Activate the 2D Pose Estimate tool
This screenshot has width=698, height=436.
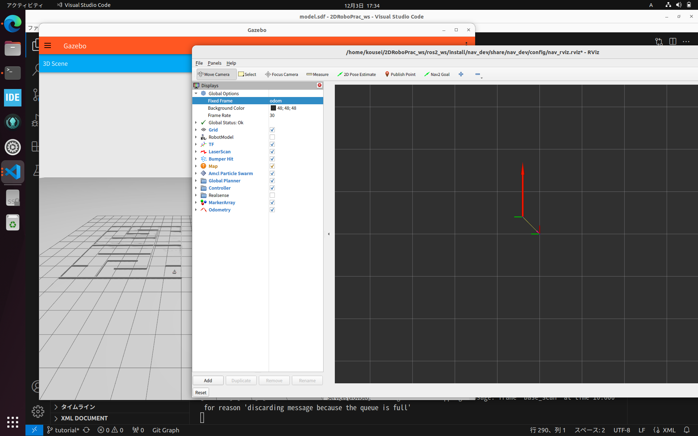356,74
